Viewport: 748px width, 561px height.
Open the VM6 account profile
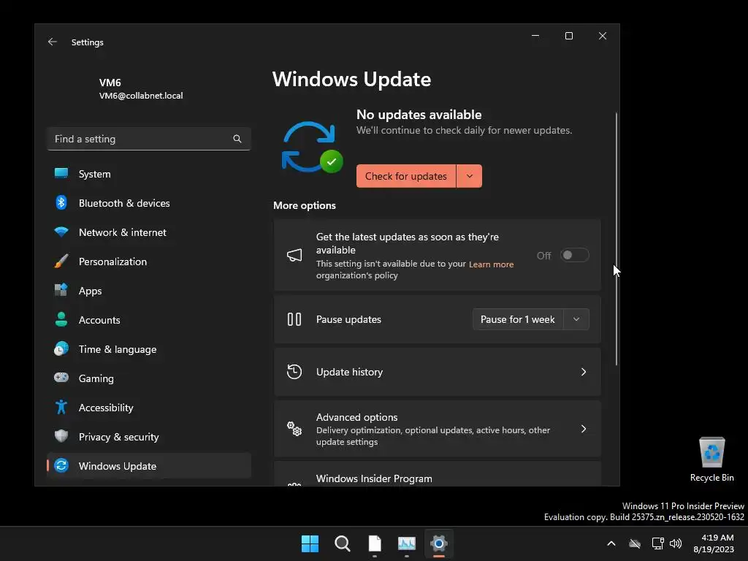(141, 88)
